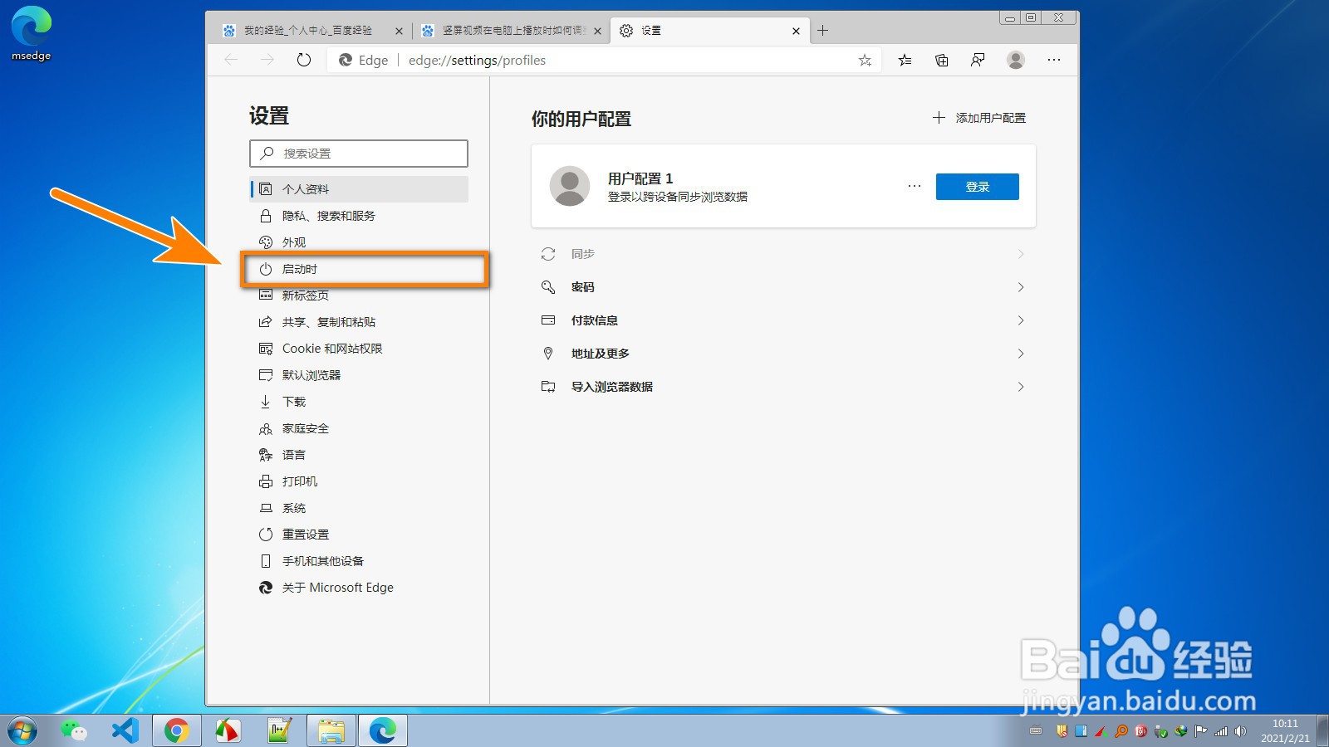Open the Windows Start menu
Viewport: 1329px width, 747px height.
(22, 731)
